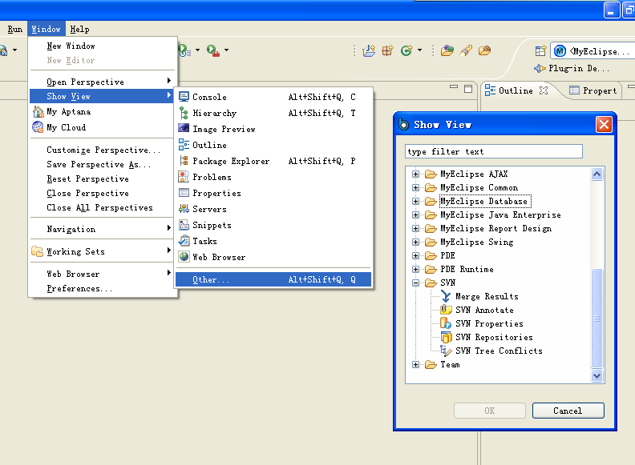Choose Reset Perspective
Viewport: 635px width, 465px height.
[103, 178]
